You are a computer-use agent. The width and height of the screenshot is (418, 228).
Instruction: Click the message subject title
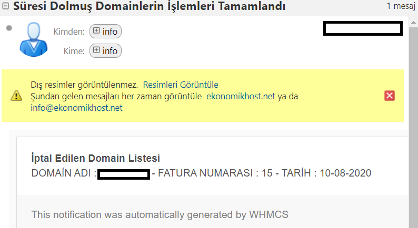(150, 6)
